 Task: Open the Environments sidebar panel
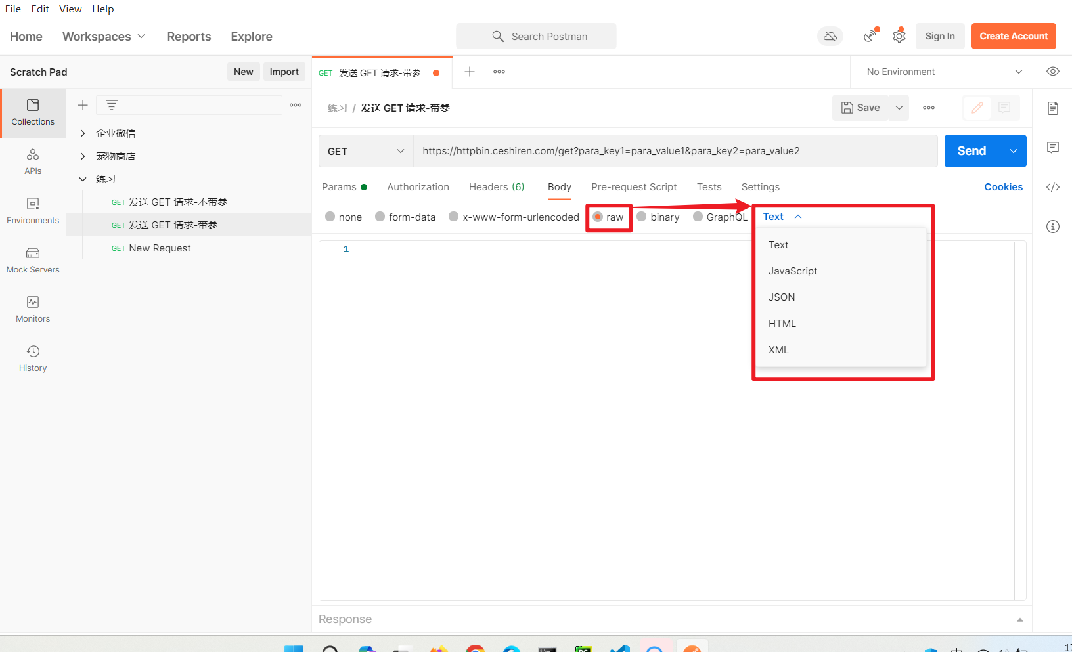(33, 211)
